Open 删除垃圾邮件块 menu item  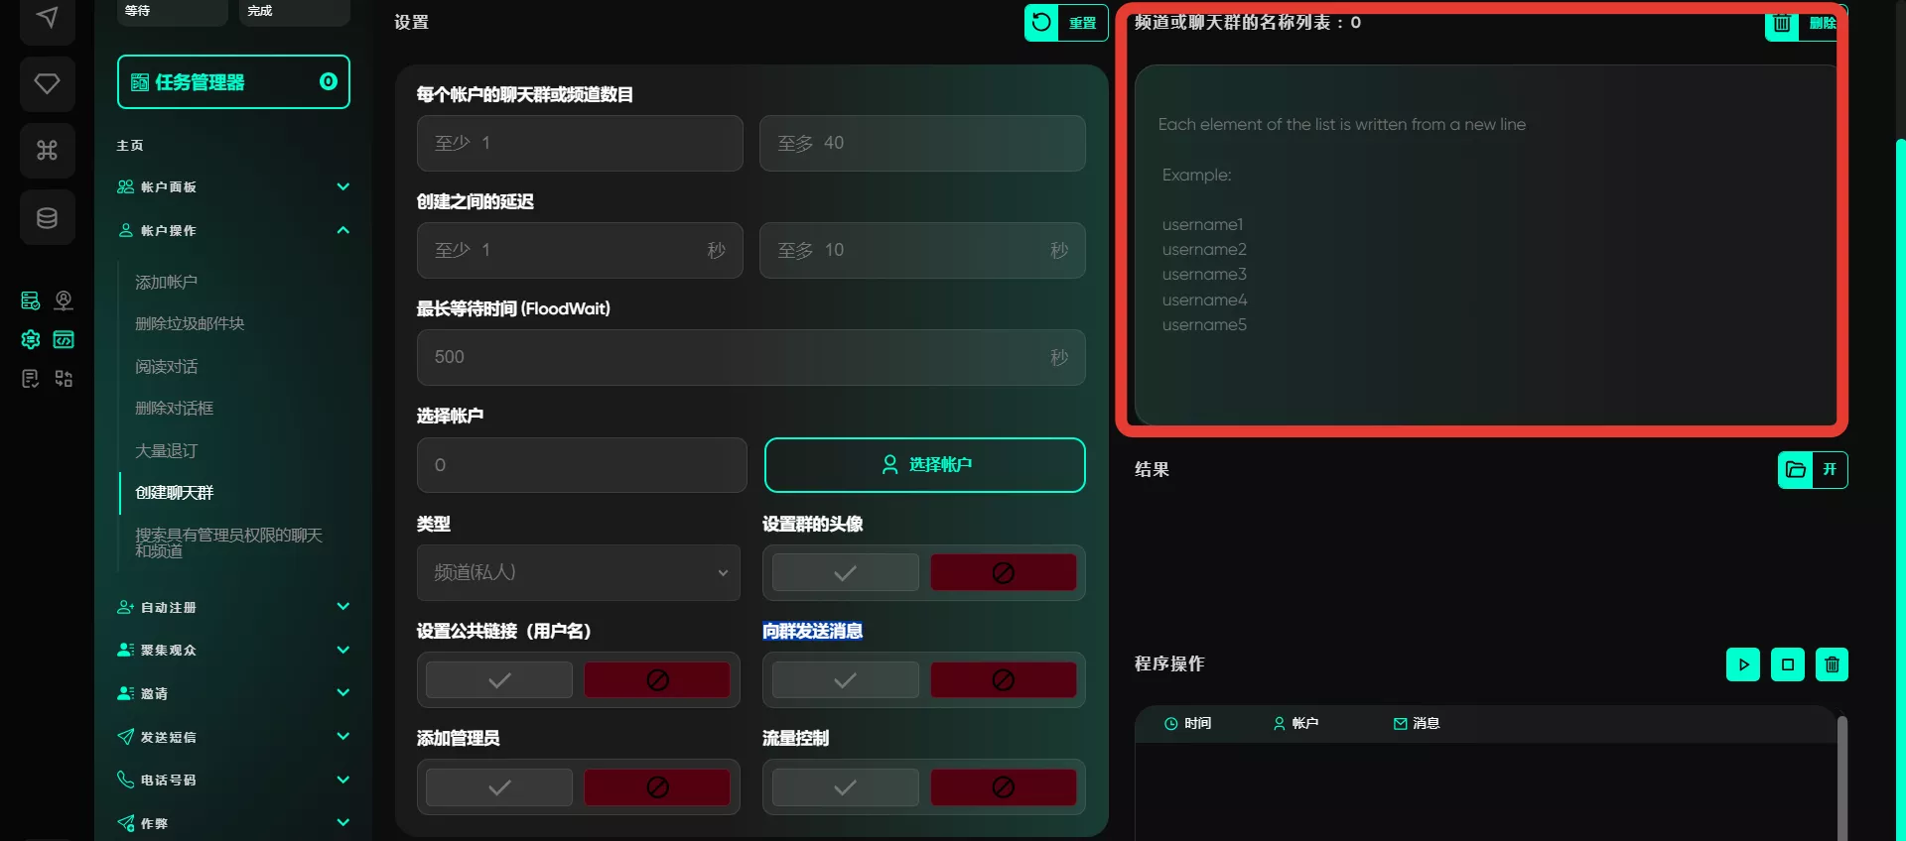(190, 323)
